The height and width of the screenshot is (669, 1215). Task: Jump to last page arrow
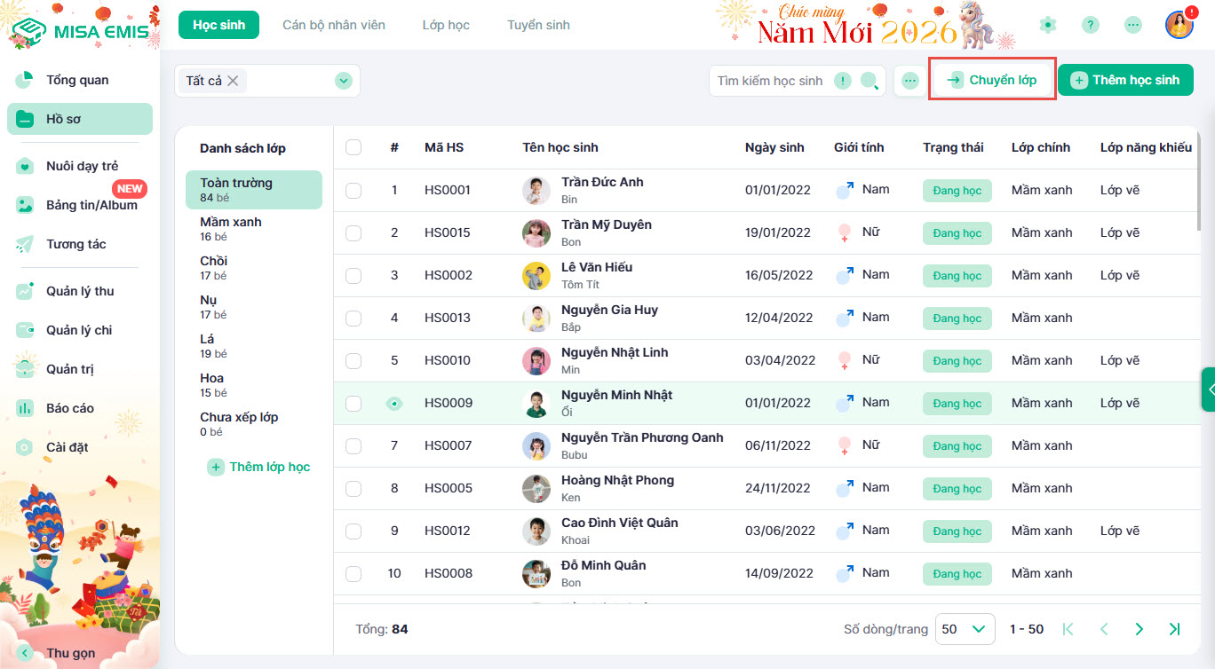pos(1174,629)
